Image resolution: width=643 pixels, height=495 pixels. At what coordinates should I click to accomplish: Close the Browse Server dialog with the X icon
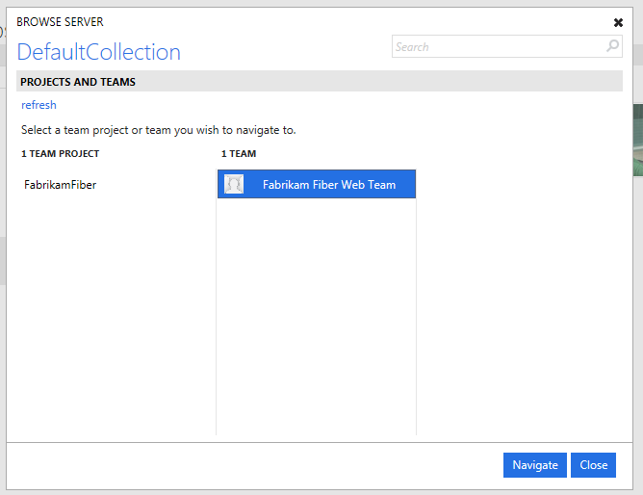[618, 22]
